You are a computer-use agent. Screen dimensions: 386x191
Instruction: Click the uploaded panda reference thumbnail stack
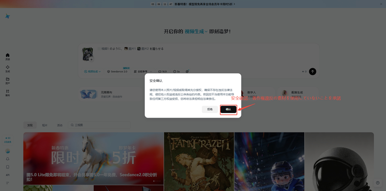[x=87, y=54]
